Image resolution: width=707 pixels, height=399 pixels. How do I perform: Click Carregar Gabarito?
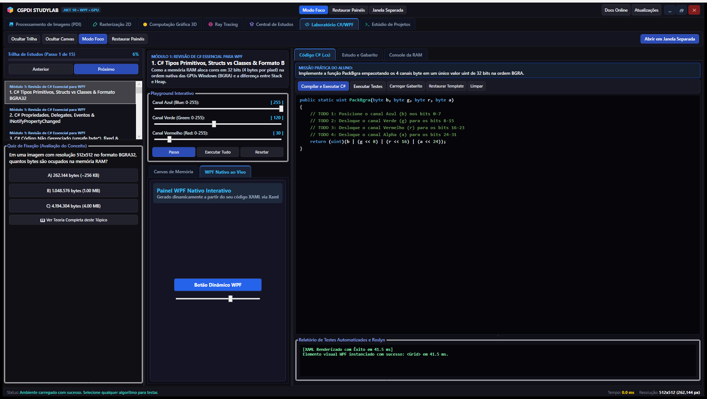406,86
